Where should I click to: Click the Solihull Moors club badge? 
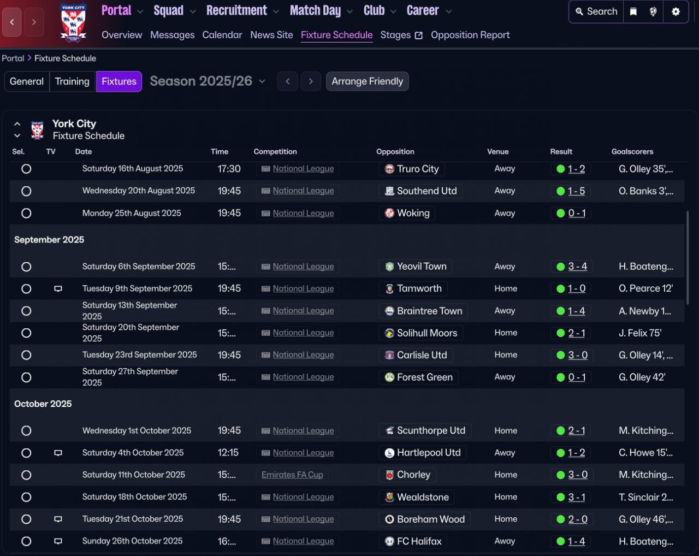389,333
